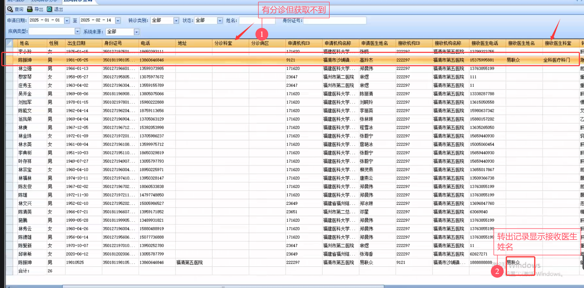
Task: Click the grid select-all corner icon
Action: click(x=9, y=43)
